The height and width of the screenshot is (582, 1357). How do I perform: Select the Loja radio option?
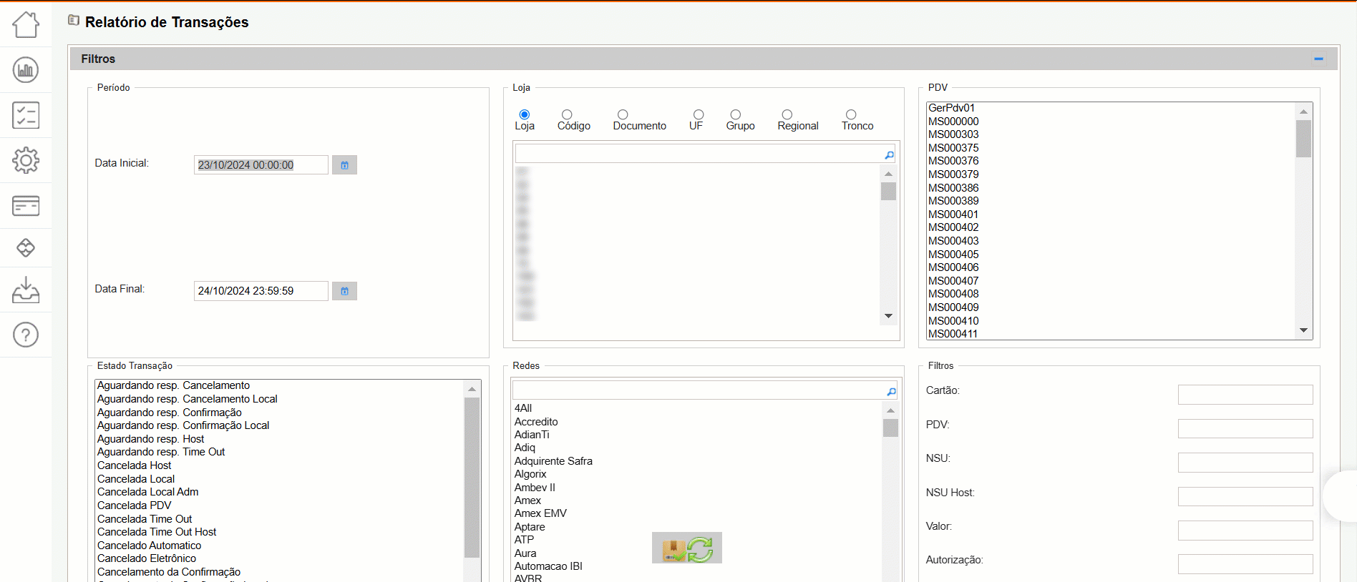[525, 114]
